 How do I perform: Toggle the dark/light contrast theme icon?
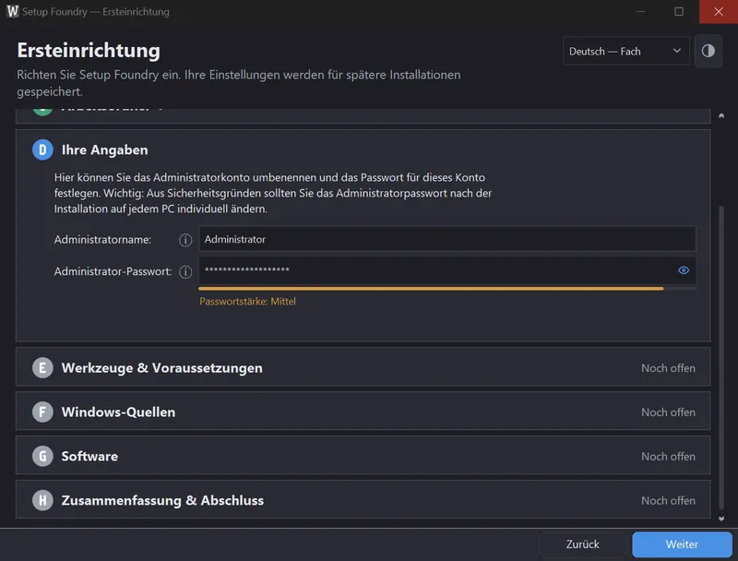pos(708,51)
